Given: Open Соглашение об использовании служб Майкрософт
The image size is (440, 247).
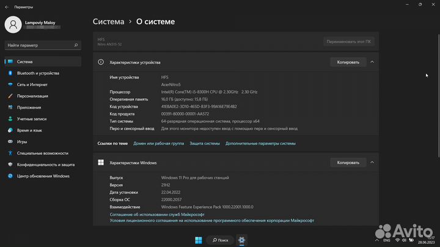Looking at the screenshot, I should point(157,215).
